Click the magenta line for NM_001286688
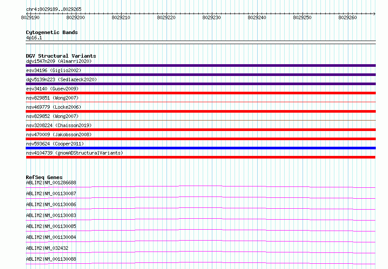388x269 pixels. (201, 187)
